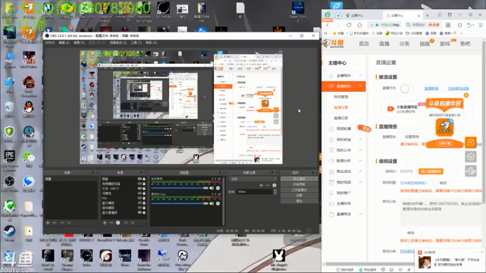Move scene up in OBS scenes panel

pos(63,223)
